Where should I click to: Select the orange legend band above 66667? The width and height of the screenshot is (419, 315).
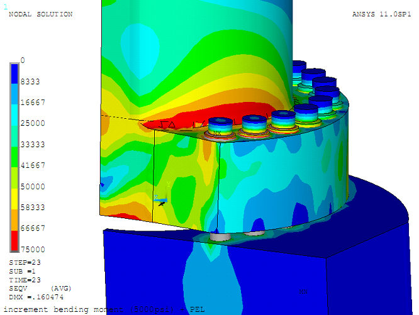(14, 220)
